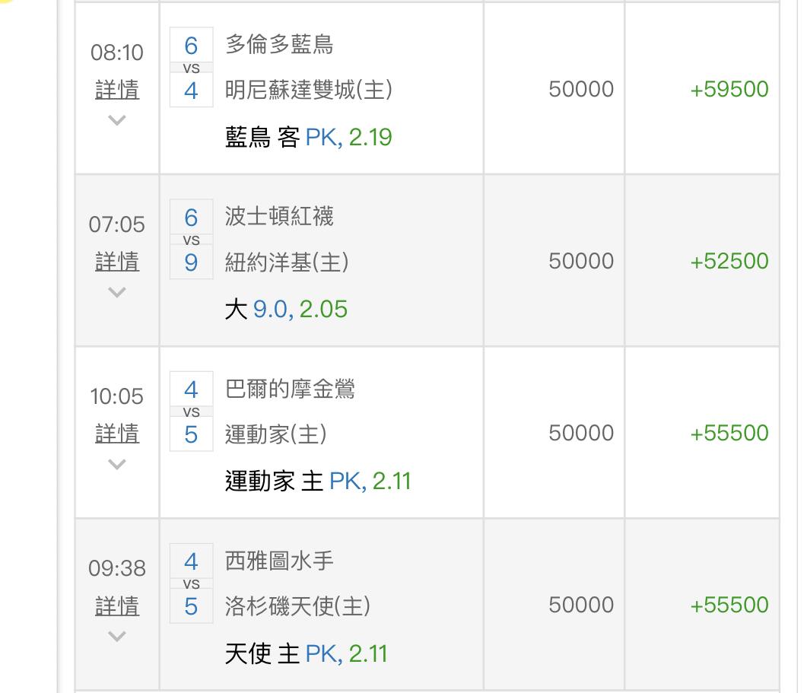This screenshot has width=807, height=693.
Task: Click score box for Mariners vs Angels
Action: pyautogui.click(x=191, y=583)
